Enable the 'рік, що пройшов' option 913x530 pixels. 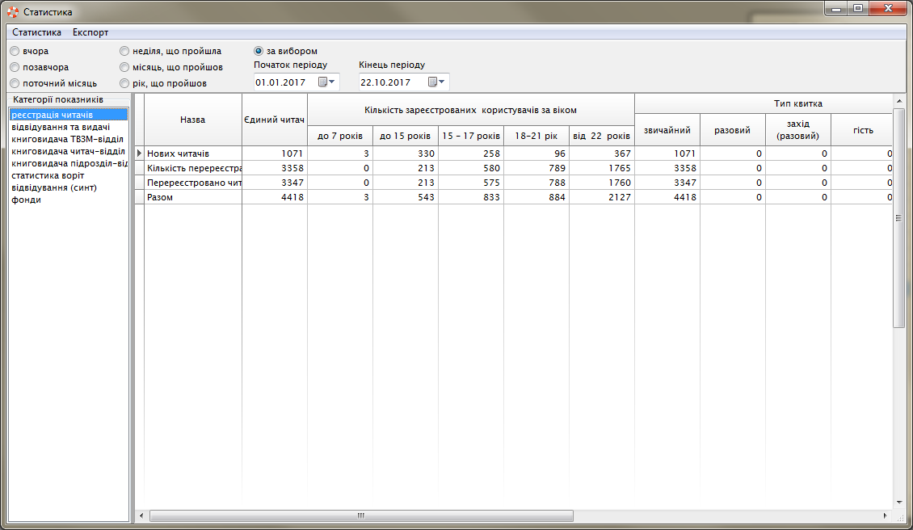(x=124, y=84)
